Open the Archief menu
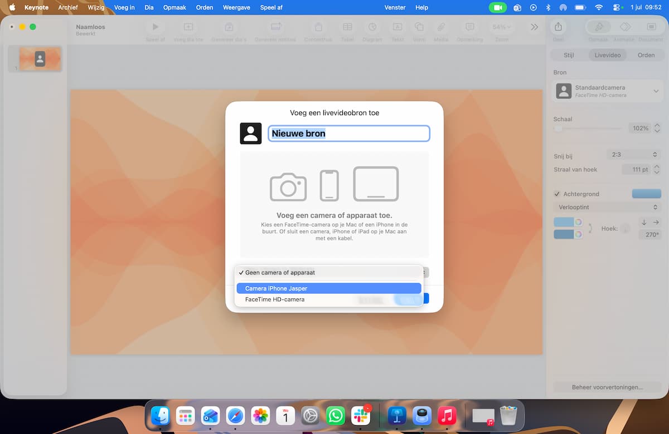669x434 pixels. pyautogui.click(x=68, y=7)
